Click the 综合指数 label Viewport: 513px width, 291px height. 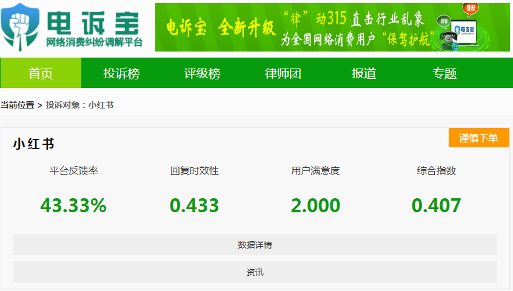coord(437,171)
